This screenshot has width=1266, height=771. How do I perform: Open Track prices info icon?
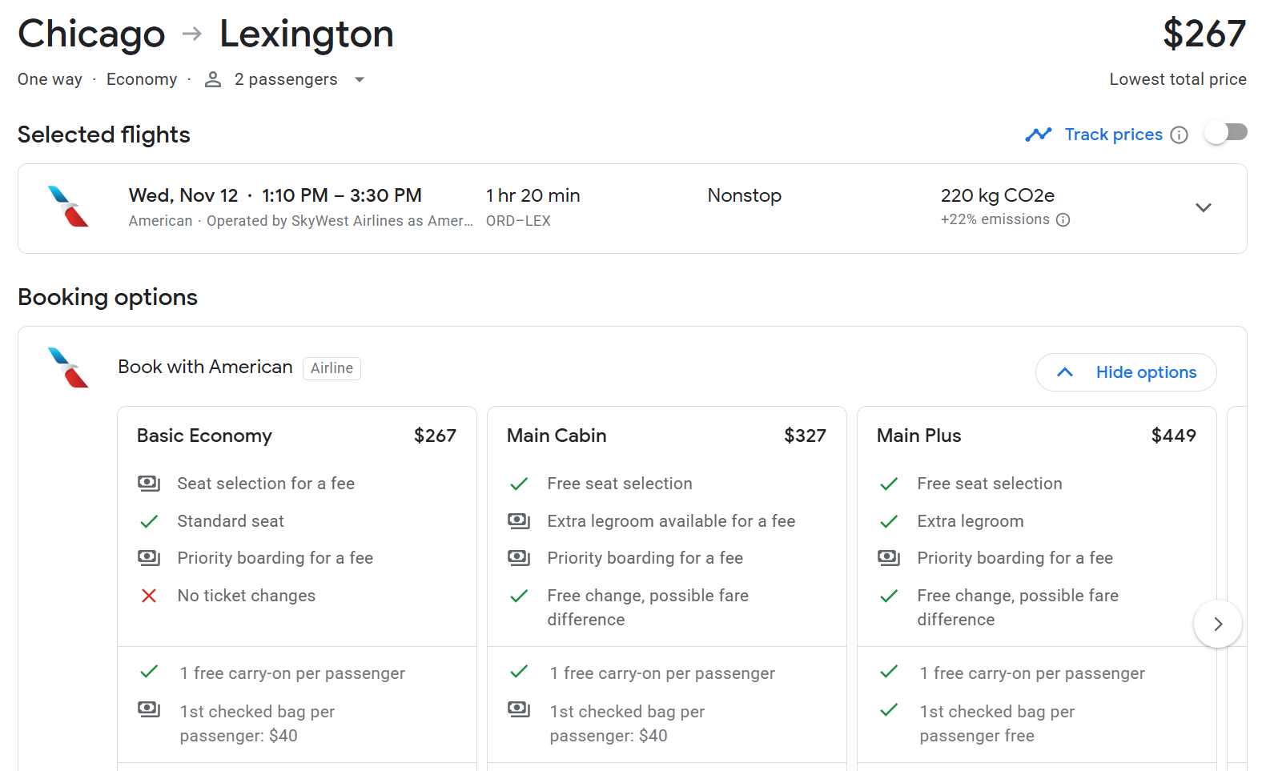(1179, 135)
